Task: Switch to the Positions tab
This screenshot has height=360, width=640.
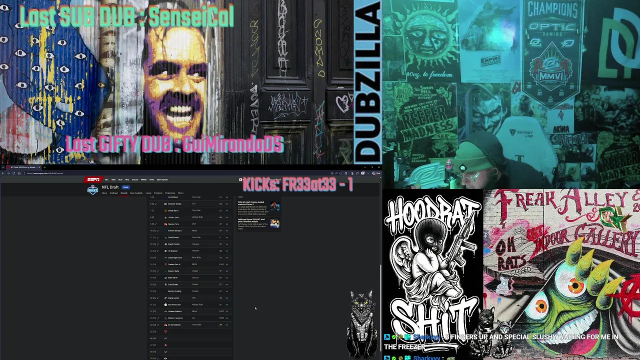Action: (158, 193)
